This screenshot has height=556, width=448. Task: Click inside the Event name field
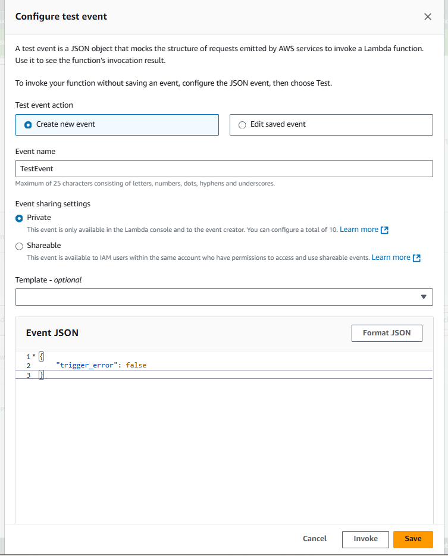pyautogui.click(x=224, y=168)
